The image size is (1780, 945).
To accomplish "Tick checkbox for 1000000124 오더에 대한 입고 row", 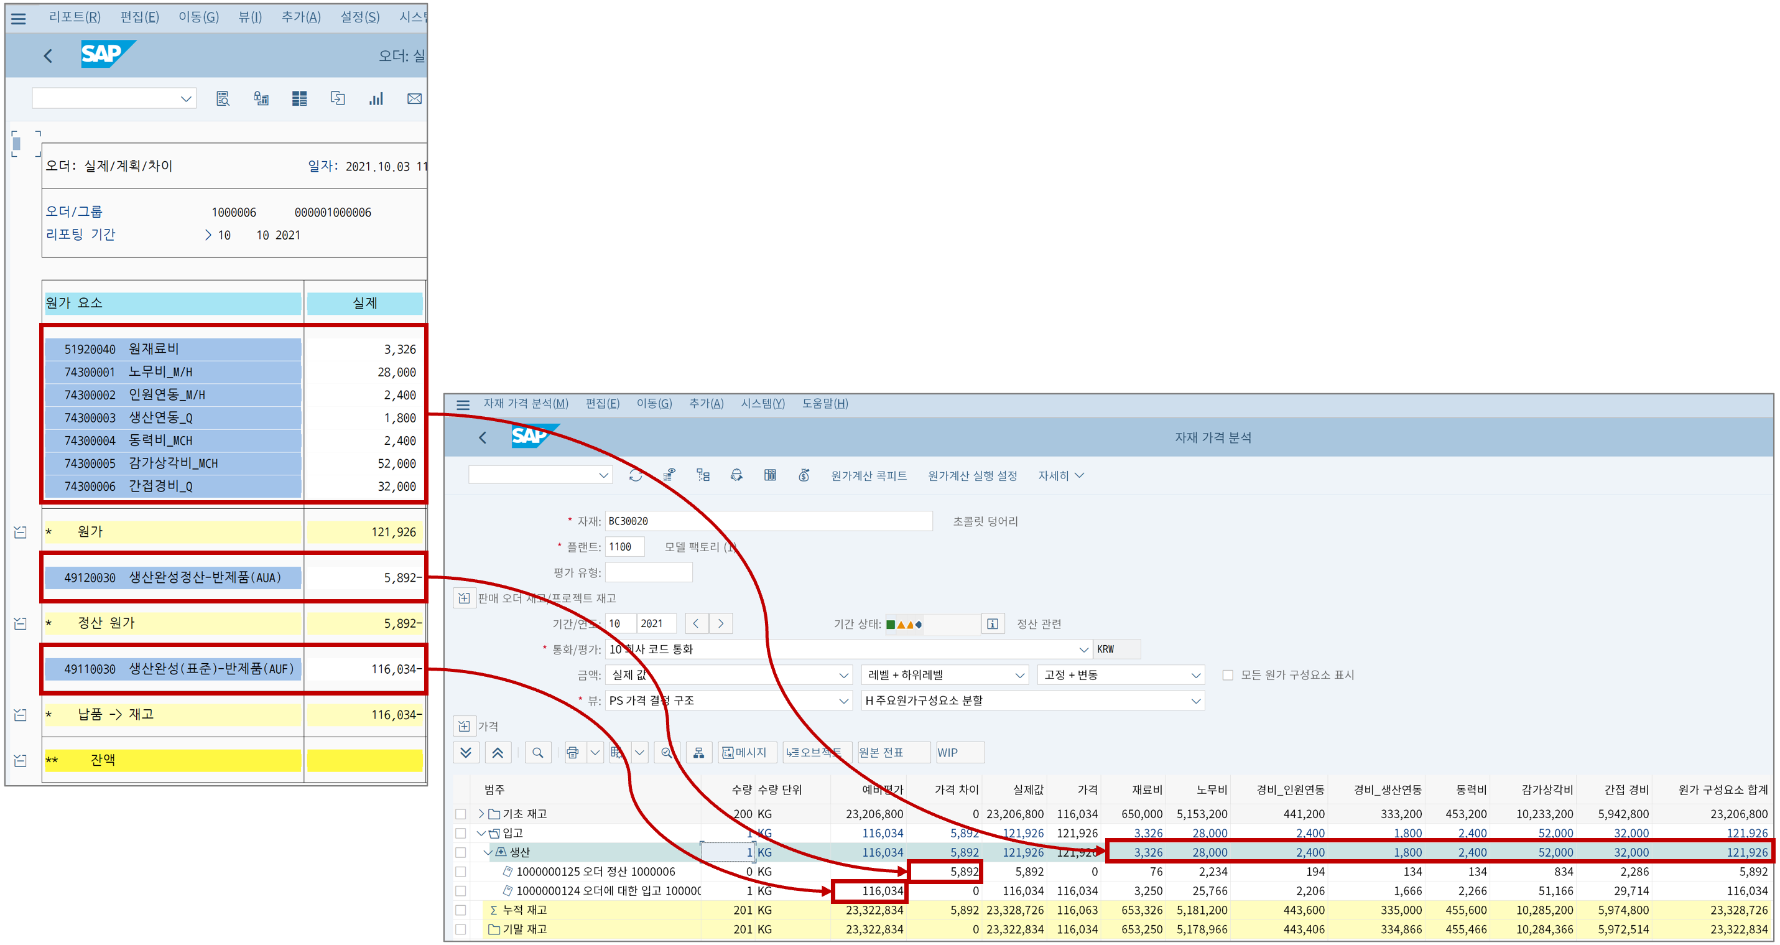I will pos(461,891).
